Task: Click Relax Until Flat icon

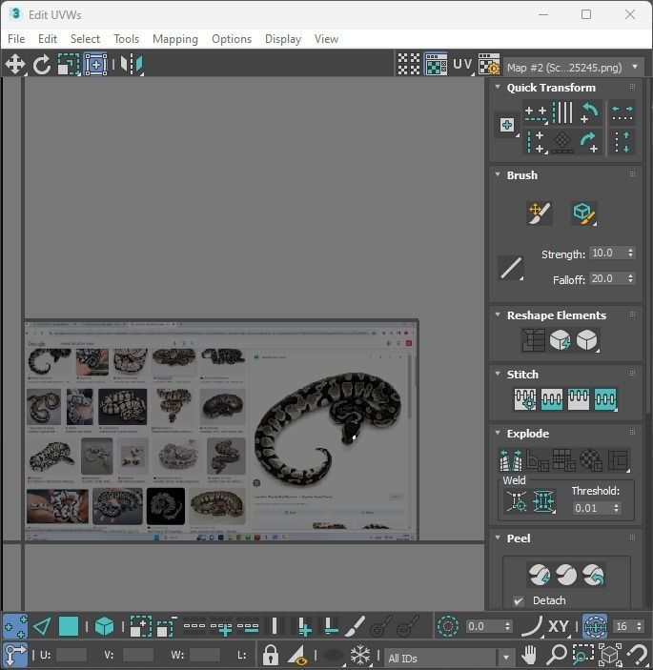Action: click(560, 340)
